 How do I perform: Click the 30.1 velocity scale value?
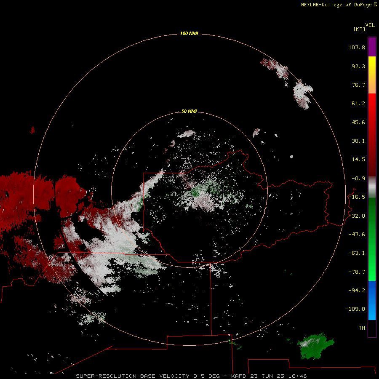click(358, 141)
